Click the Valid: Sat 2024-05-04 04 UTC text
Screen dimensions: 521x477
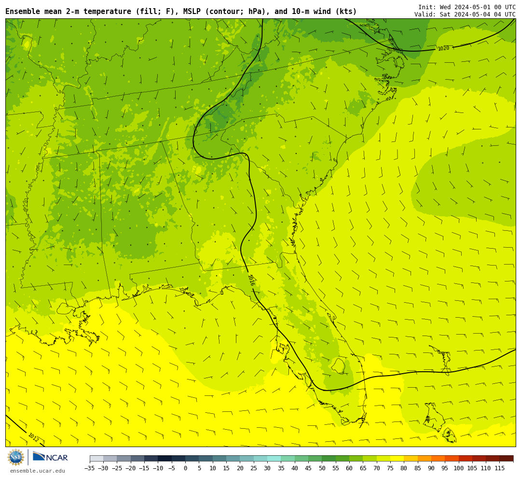(x=465, y=14)
